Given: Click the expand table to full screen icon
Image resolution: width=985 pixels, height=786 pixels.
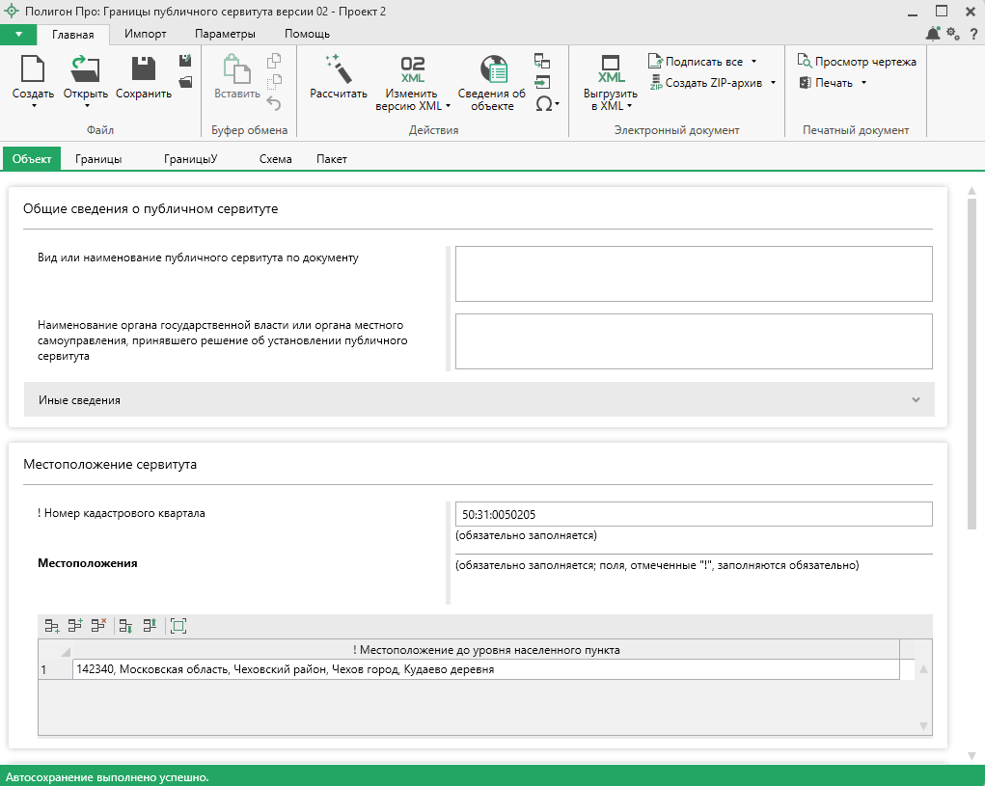Looking at the screenshot, I should click(178, 626).
